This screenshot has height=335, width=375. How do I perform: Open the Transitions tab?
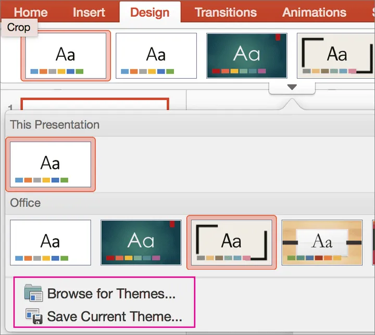226,12
